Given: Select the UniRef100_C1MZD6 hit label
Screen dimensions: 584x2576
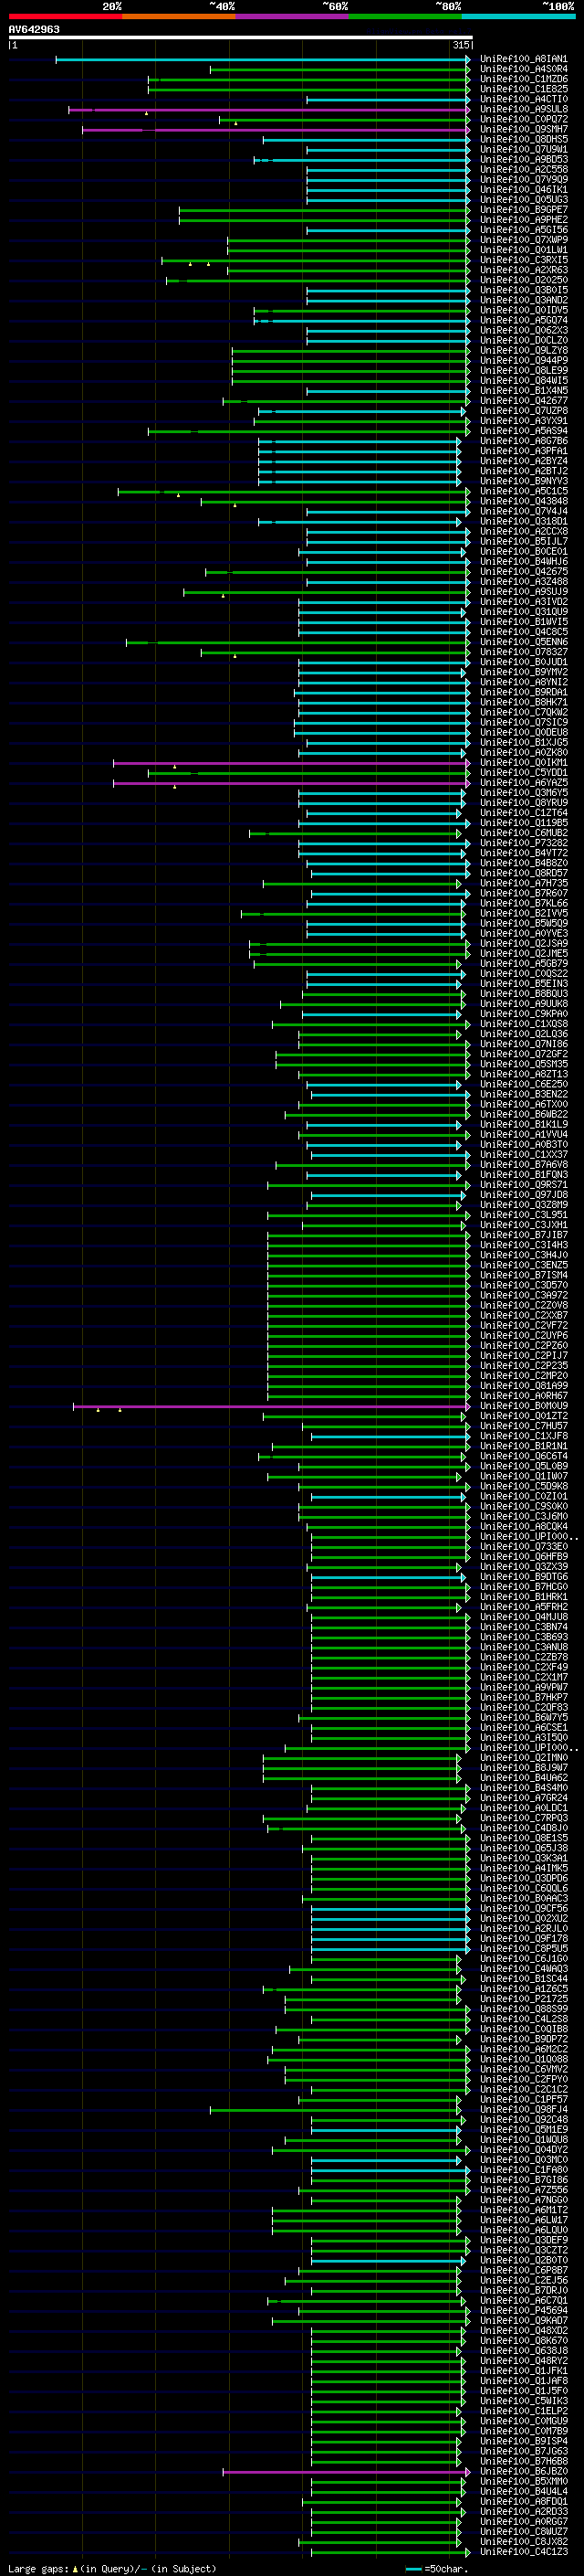Looking at the screenshot, I should click(524, 79).
